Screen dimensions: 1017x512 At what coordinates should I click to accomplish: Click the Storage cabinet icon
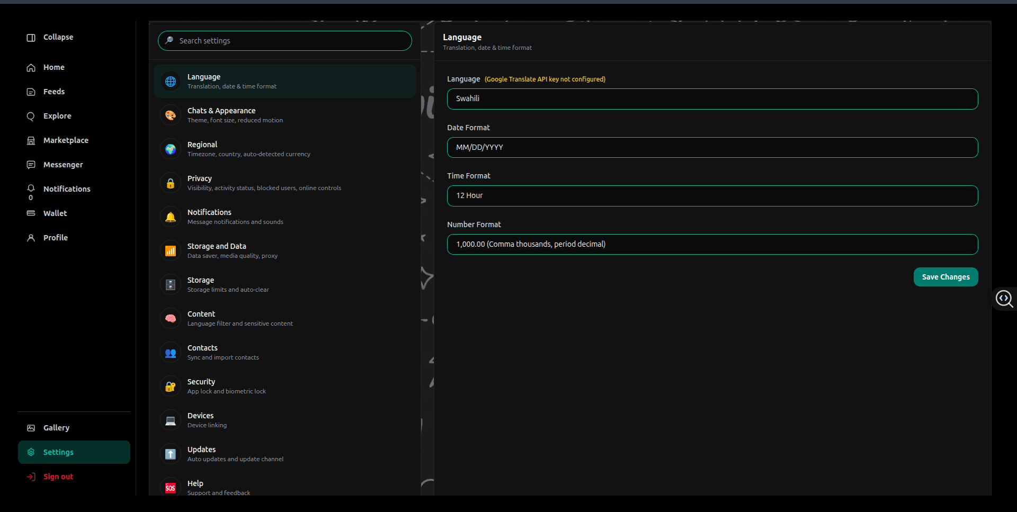[171, 285]
